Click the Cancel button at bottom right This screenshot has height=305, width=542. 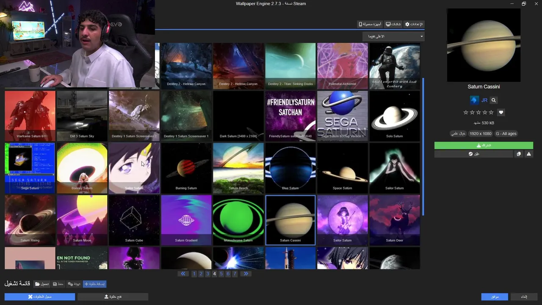[524, 297]
